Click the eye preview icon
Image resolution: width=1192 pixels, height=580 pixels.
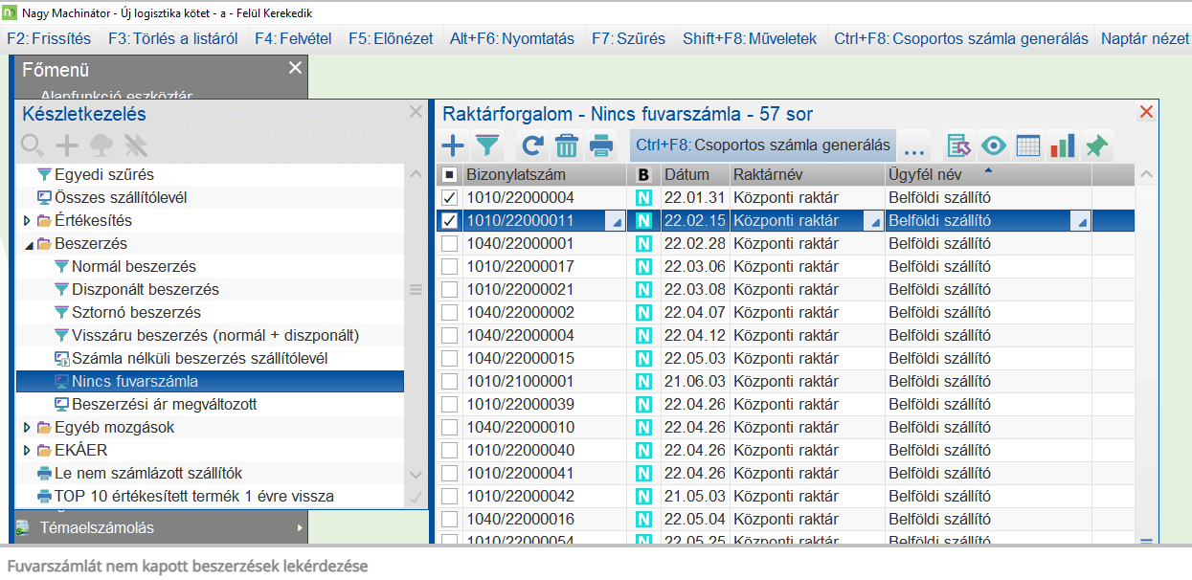(994, 146)
